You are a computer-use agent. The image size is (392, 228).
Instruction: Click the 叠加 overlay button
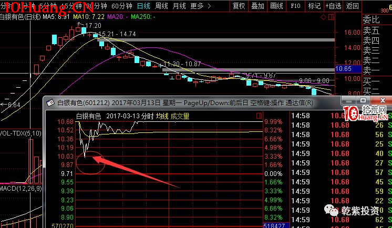tap(258, 6)
